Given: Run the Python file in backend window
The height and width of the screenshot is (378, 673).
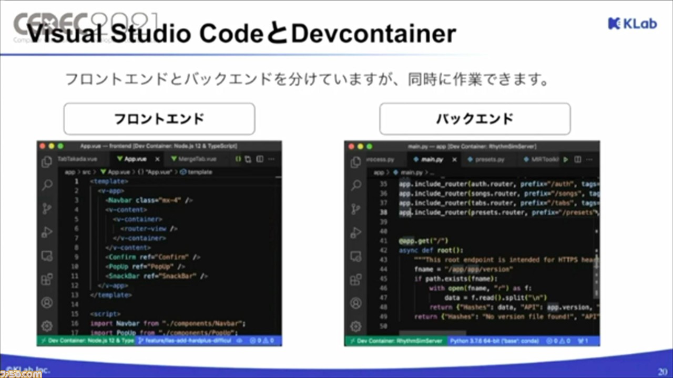Looking at the screenshot, I should pyautogui.click(x=566, y=159).
